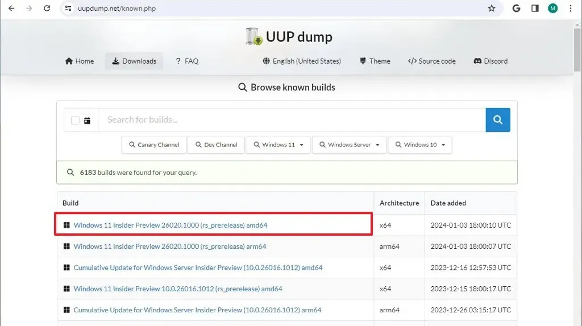Open the Source code menu item
Screen dimensions: 582x326
(x=432, y=61)
